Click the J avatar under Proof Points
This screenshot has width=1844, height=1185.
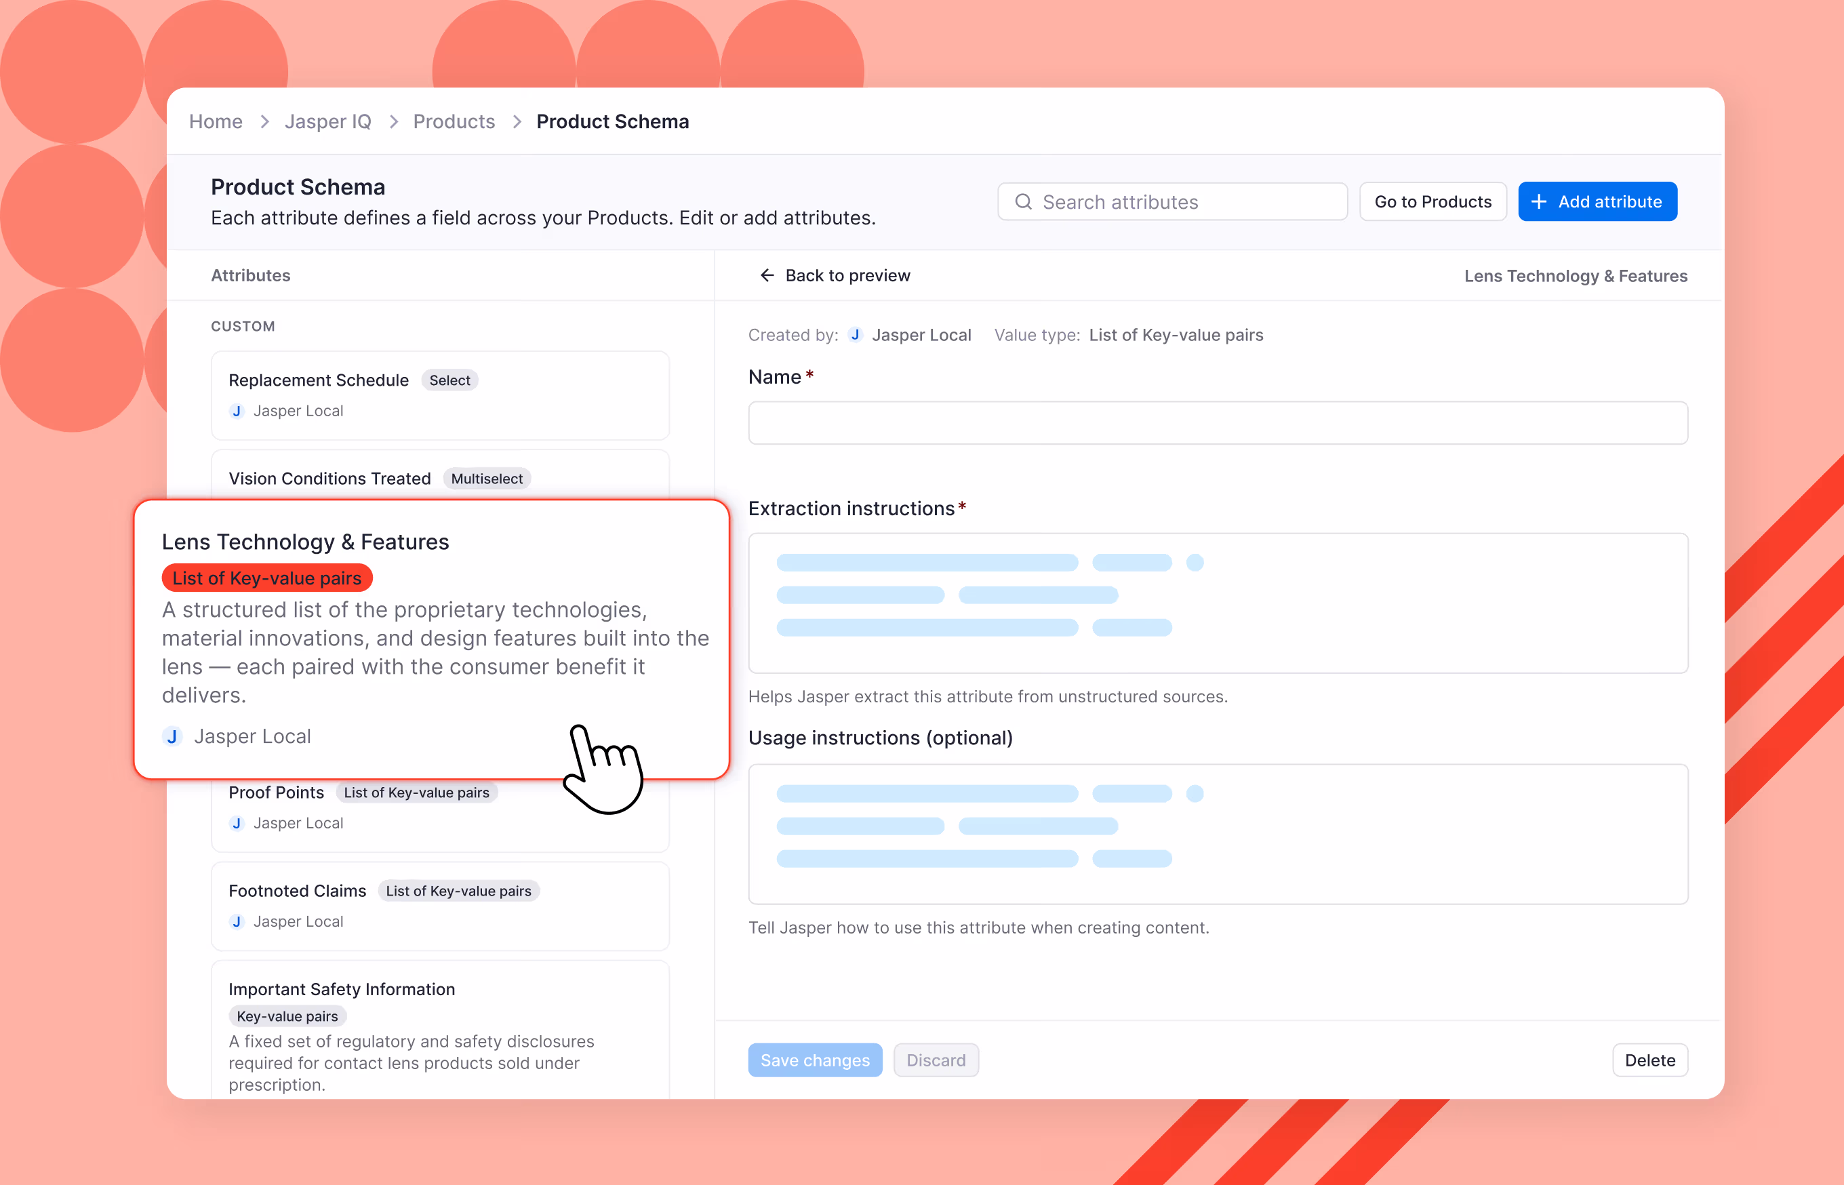237,824
